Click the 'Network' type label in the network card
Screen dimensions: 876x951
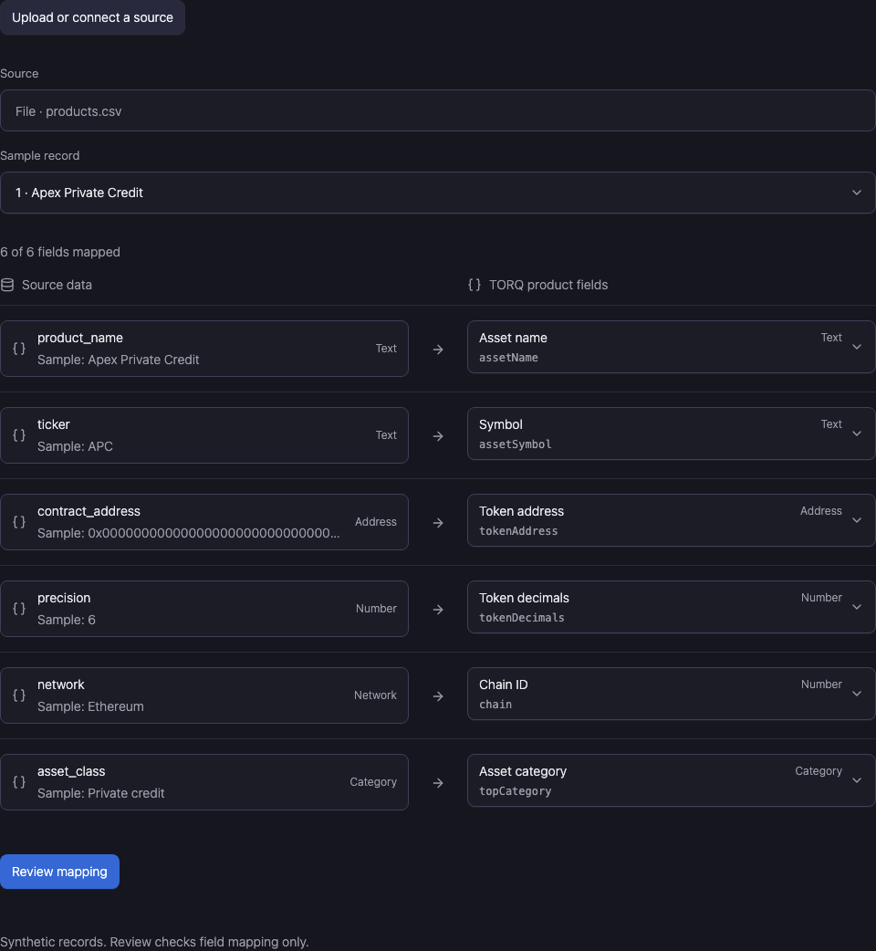click(375, 695)
